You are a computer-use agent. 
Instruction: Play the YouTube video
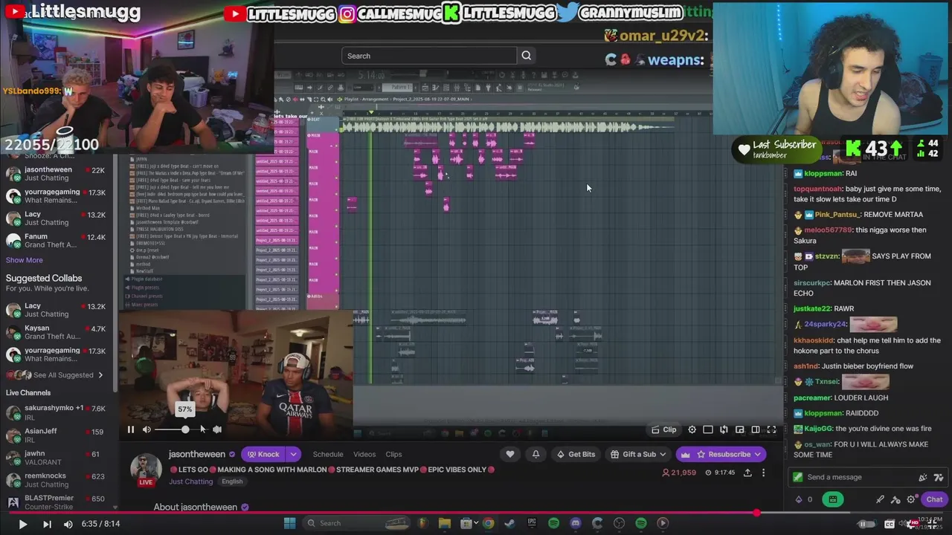[x=22, y=524]
